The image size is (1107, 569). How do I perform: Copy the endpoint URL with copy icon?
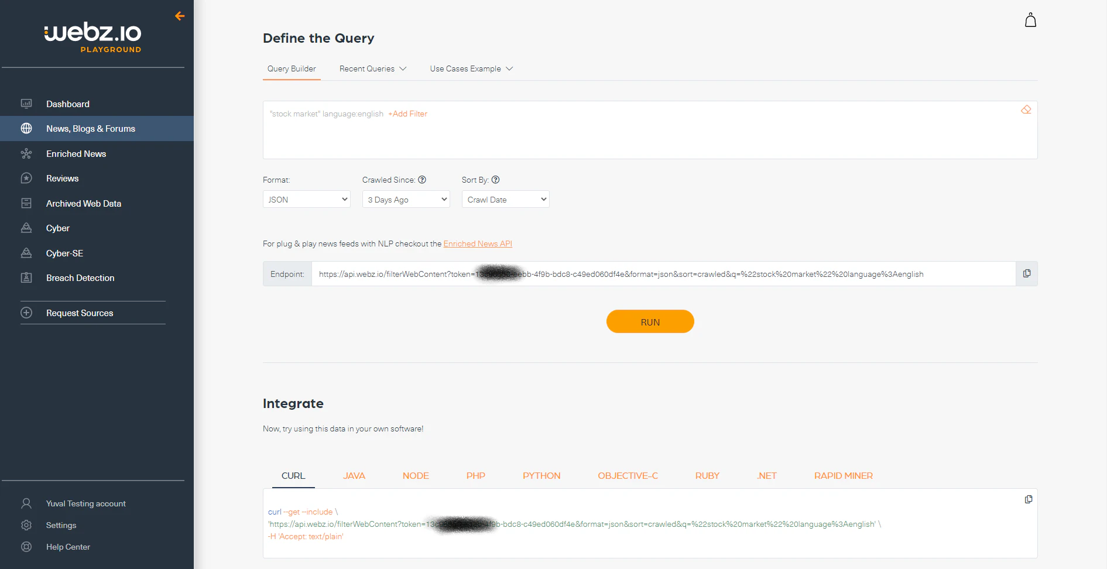(1026, 272)
